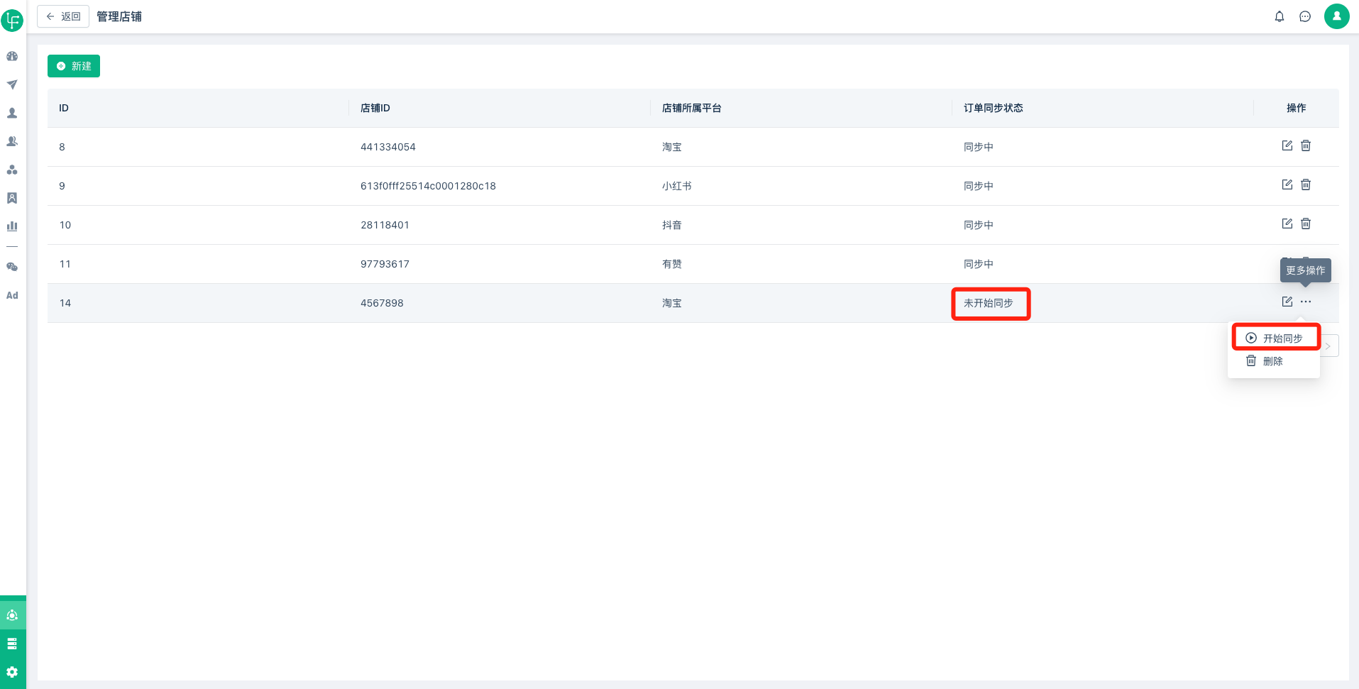Open the Ad icon in sidebar
The height and width of the screenshot is (689, 1359).
[12, 295]
